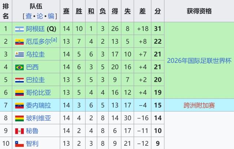234x149 pixels.
Task: Click the Colombia flag icon
Action: (x=19, y=93)
